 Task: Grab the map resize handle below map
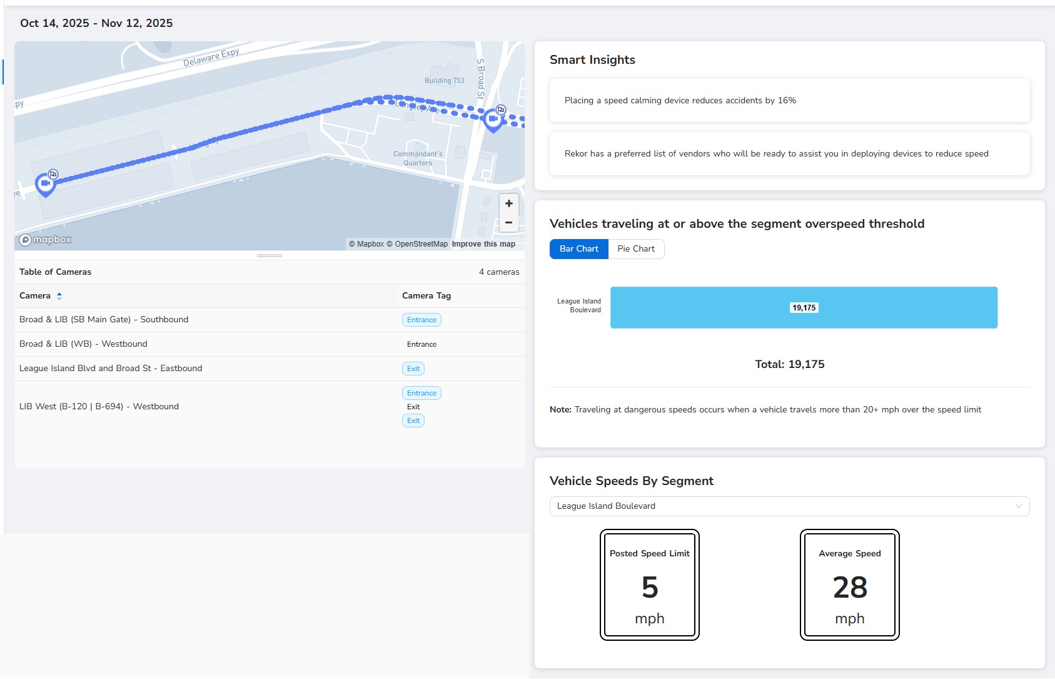click(270, 255)
